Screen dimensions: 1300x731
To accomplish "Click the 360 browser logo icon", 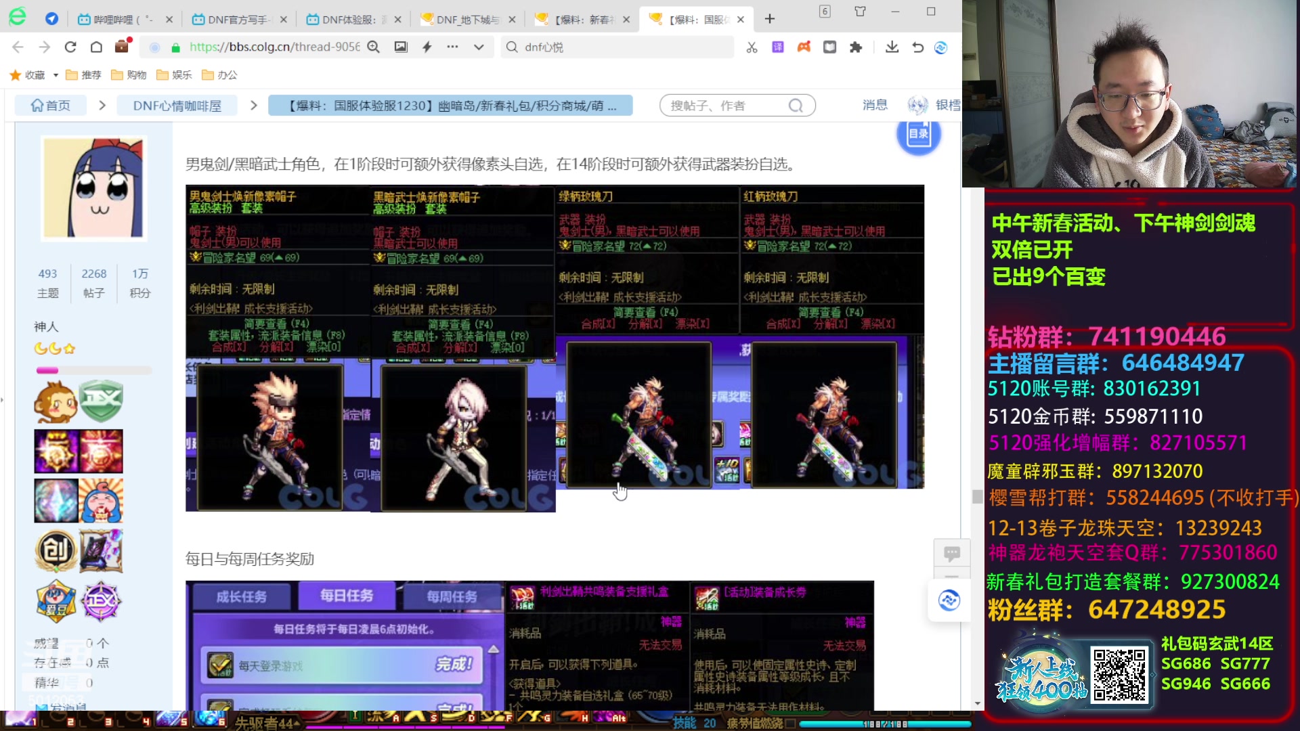I will click(18, 17).
